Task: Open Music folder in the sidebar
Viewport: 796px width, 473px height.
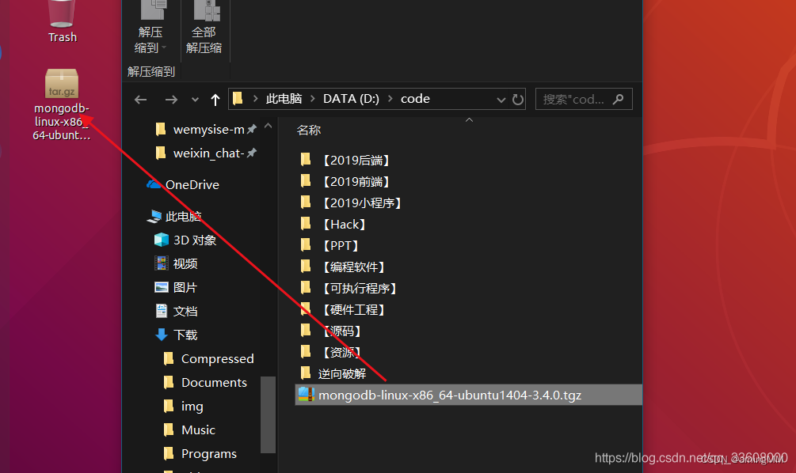Action: click(x=189, y=430)
